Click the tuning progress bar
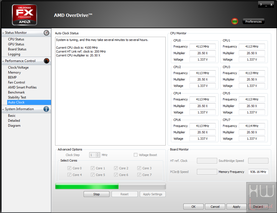 tap(111, 186)
